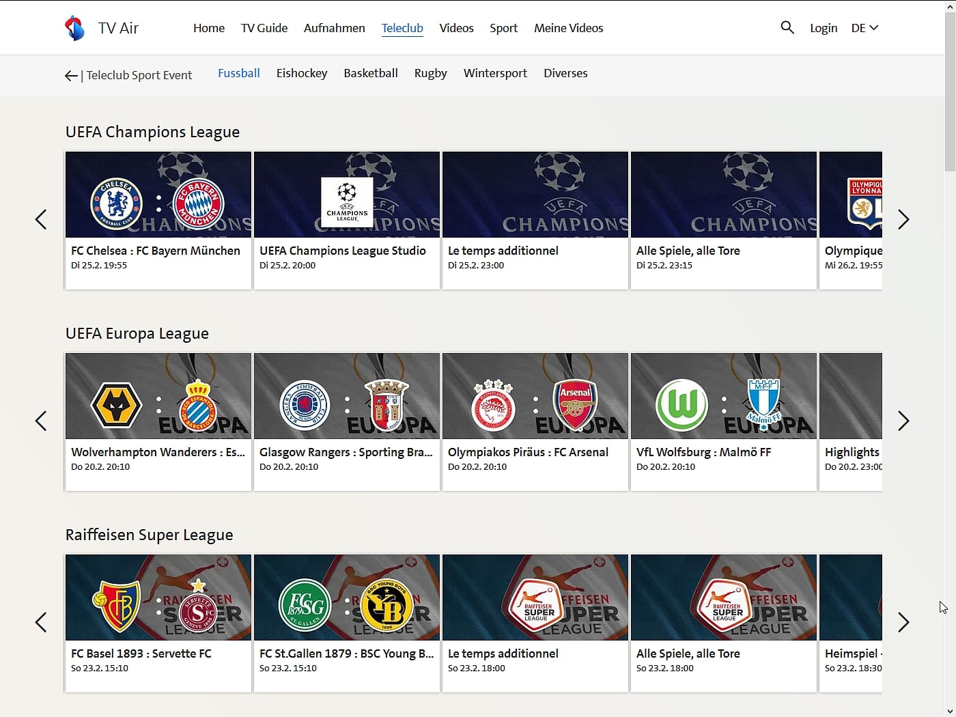Image resolution: width=956 pixels, height=717 pixels.
Task: Click the Wolverhampton Wanderers : Es... title
Action: 158,452
